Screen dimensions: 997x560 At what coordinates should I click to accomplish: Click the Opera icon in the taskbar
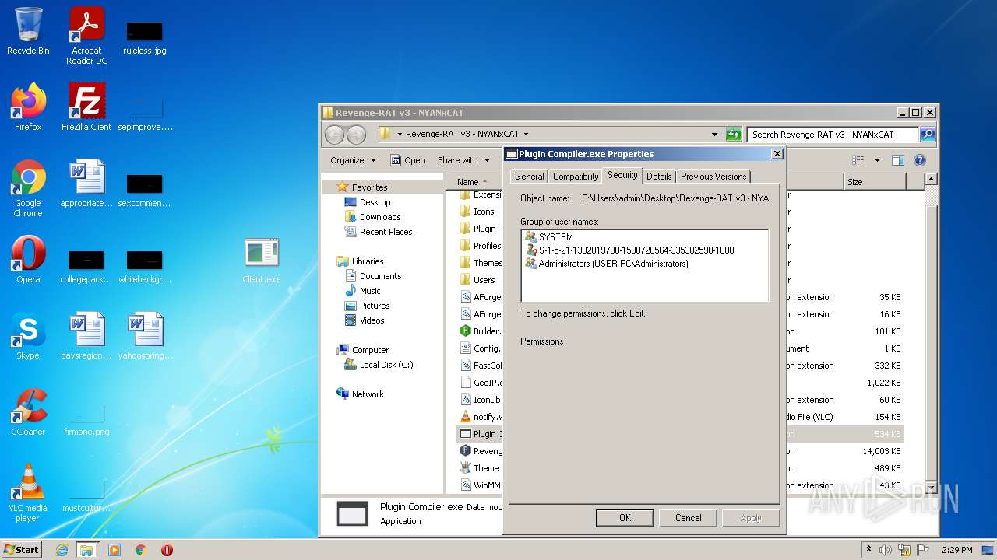pyautogui.click(x=167, y=550)
